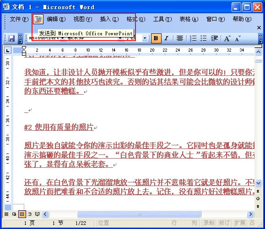This screenshot has height=229, width=265.
Task: Click Send to Microsoft Office PowerPoint icon
Action: coord(38,19)
